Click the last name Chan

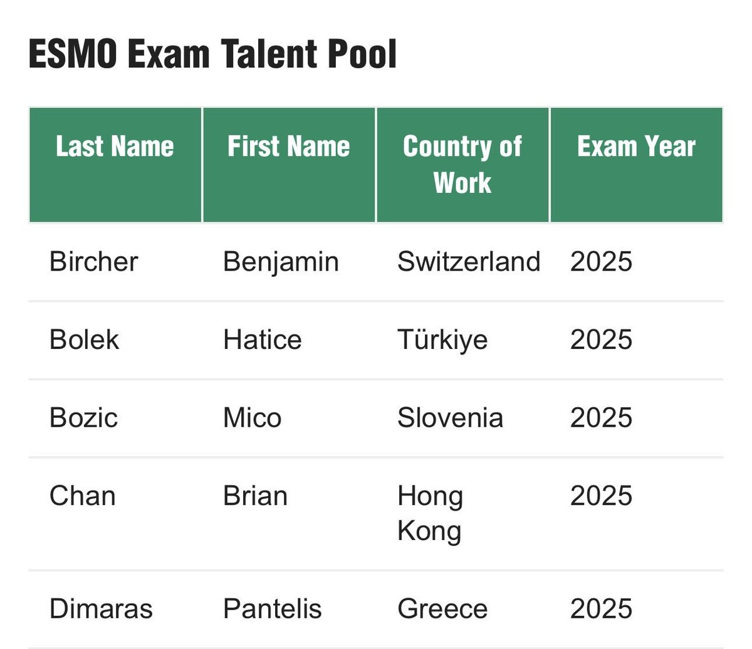click(82, 496)
